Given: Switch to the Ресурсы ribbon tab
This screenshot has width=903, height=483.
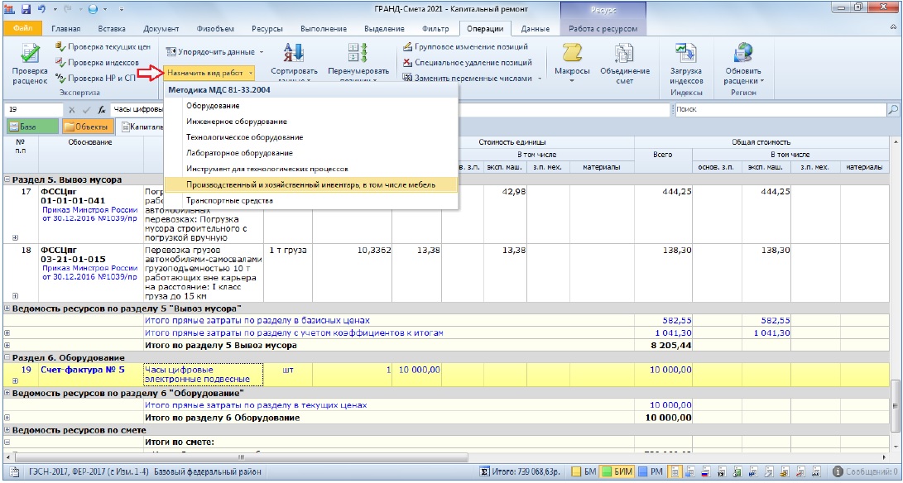Looking at the screenshot, I should tap(267, 29).
